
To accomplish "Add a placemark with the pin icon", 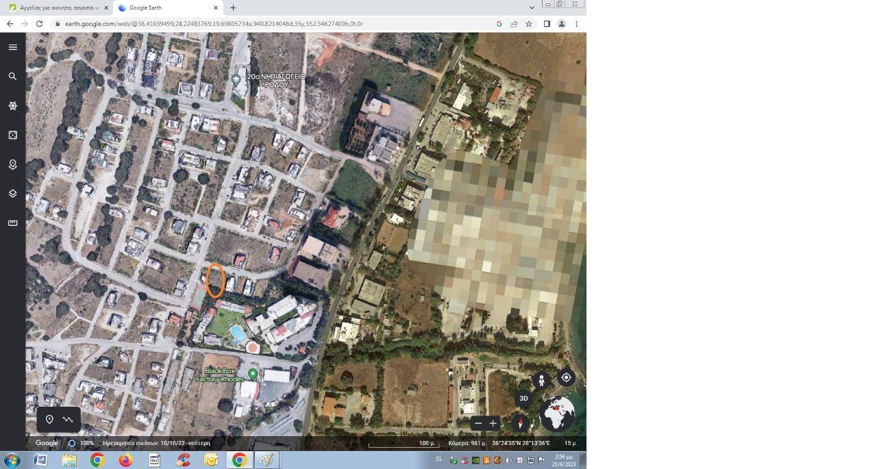I will (49, 419).
